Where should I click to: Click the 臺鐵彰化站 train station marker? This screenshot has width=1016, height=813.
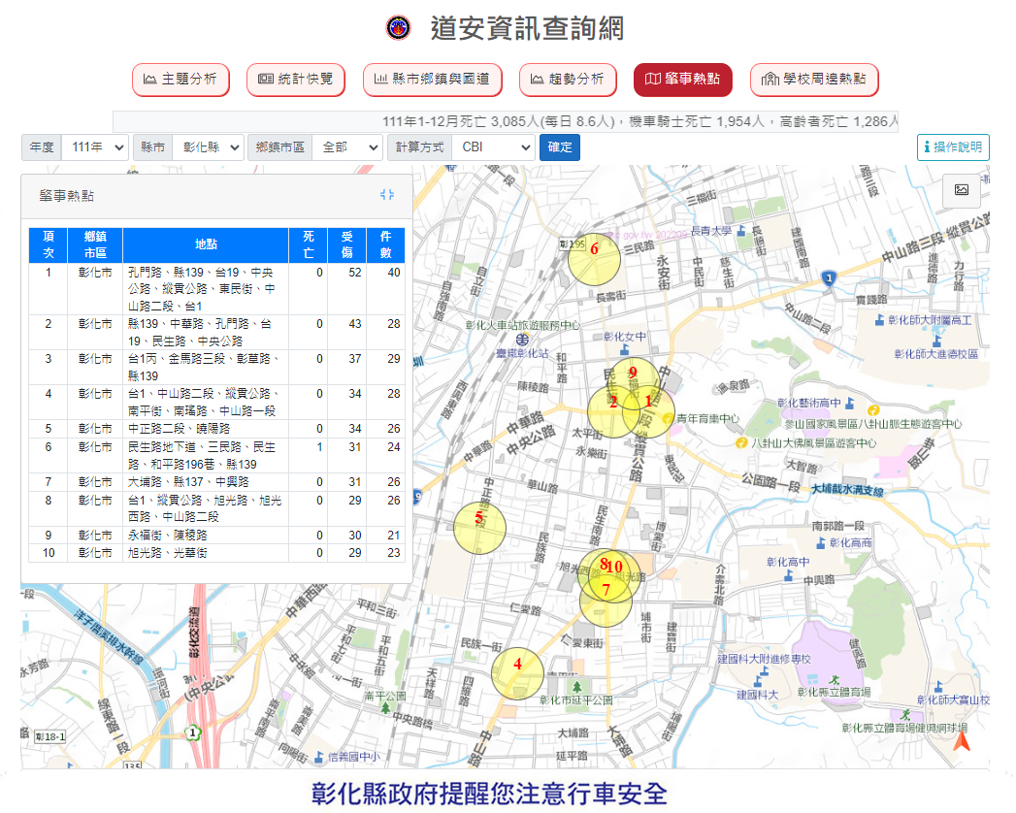(x=523, y=341)
